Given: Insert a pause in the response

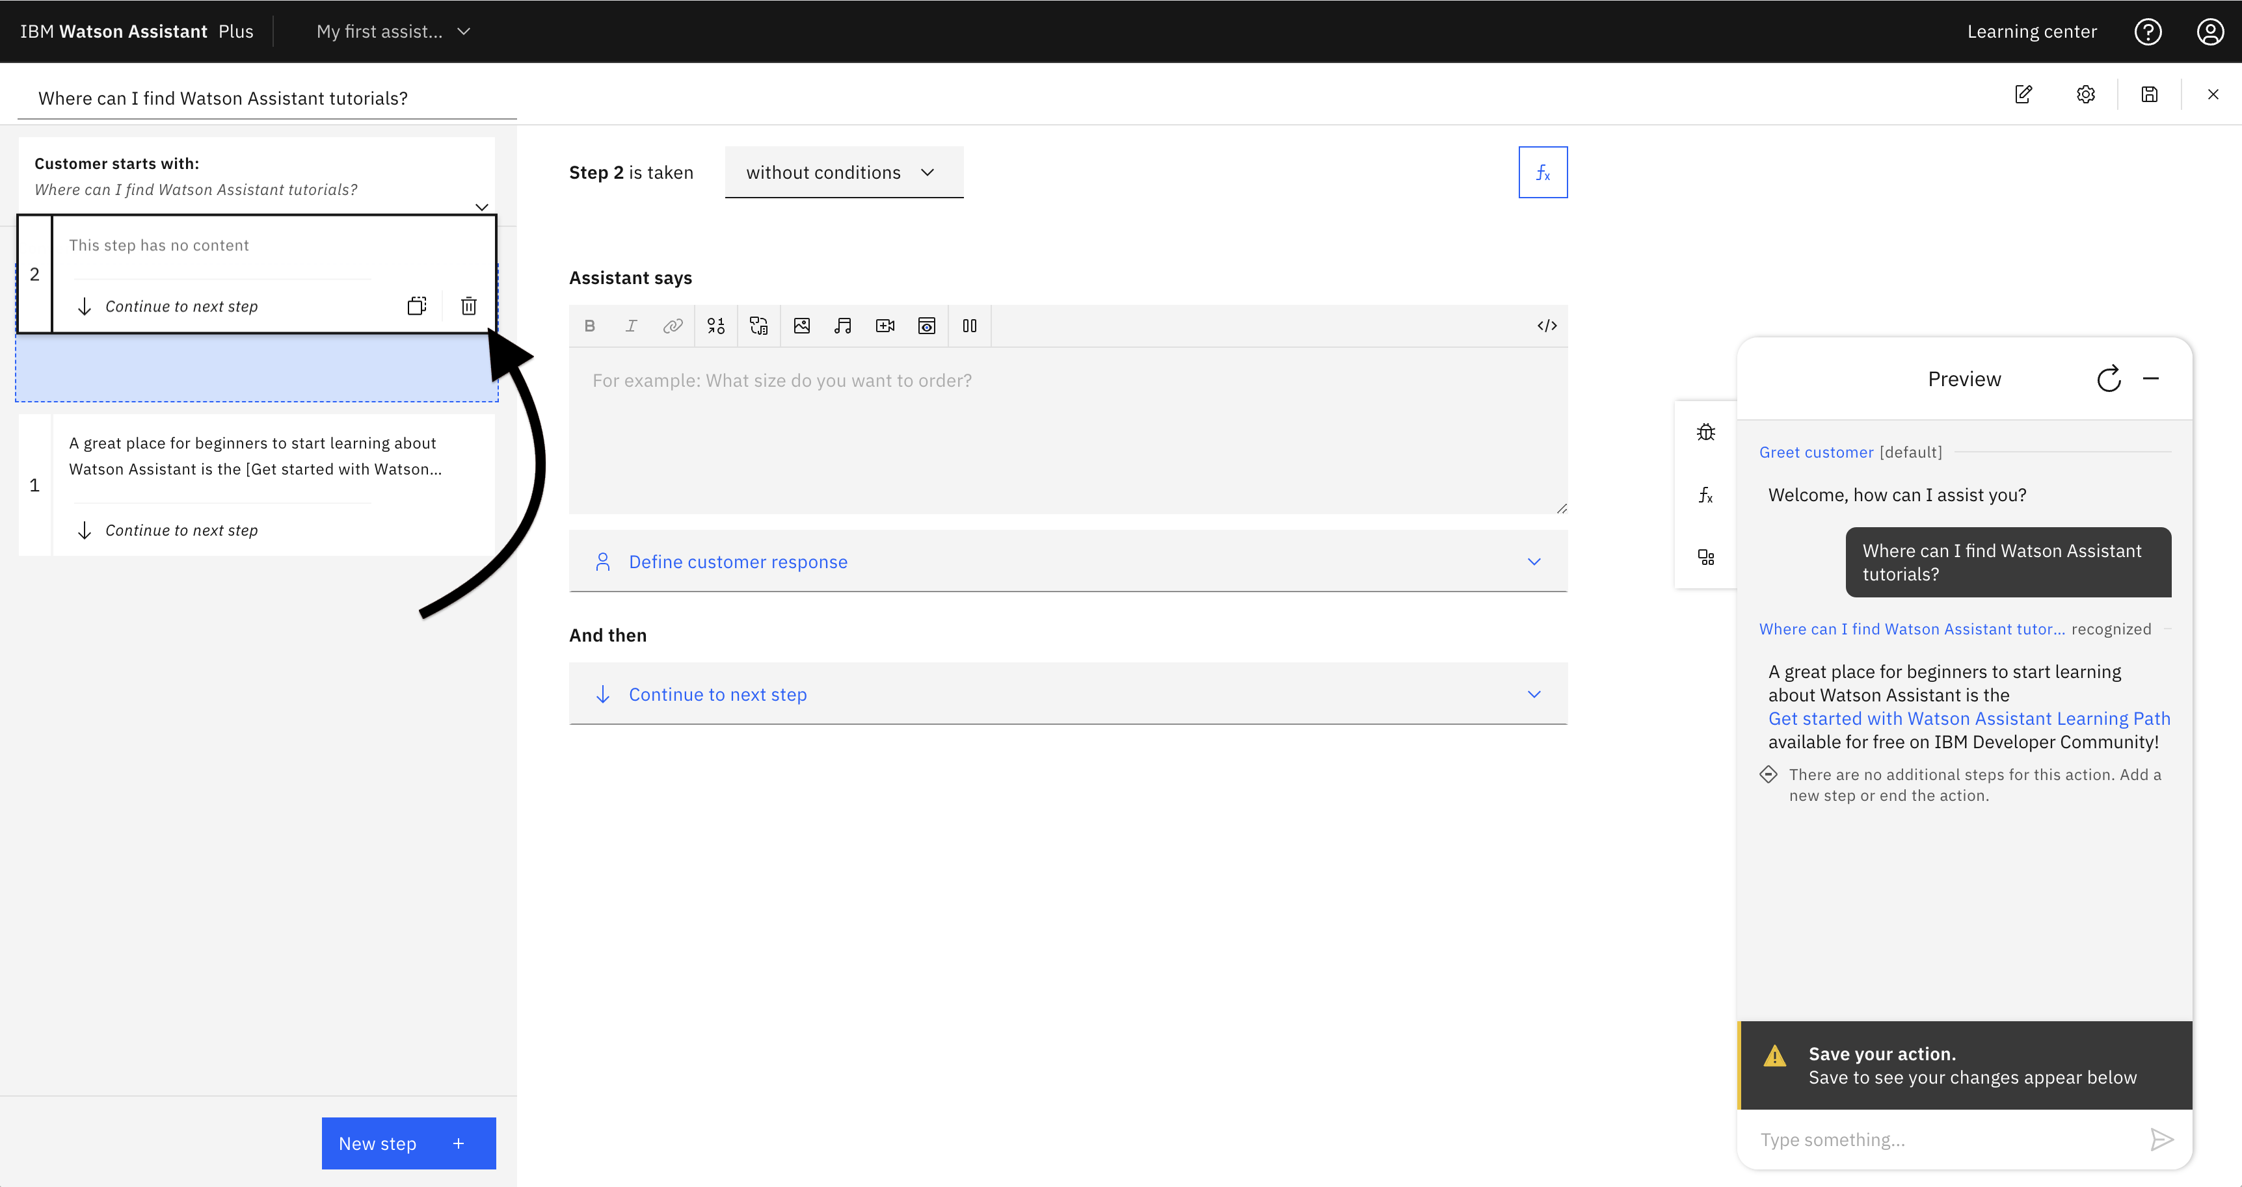Looking at the screenshot, I should [x=970, y=326].
